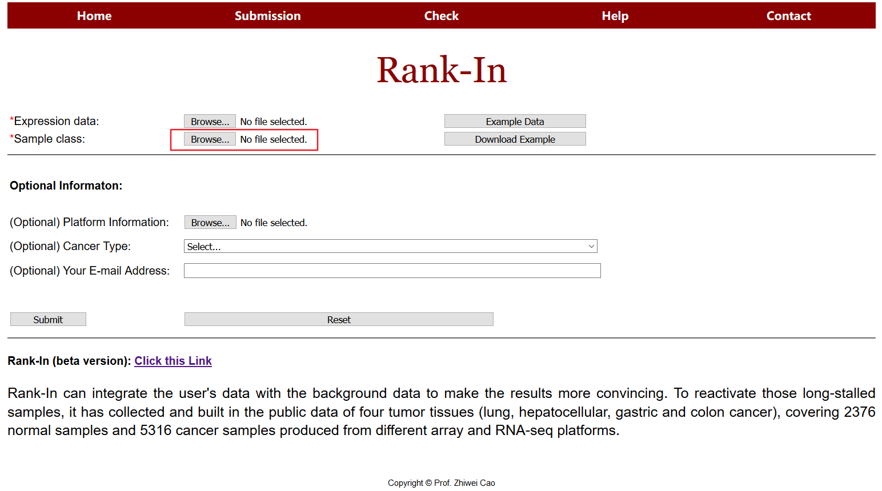The height and width of the screenshot is (491, 882).
Task: Click the 'Rank-In (beta version):' text
Action: tap(70, 361)
